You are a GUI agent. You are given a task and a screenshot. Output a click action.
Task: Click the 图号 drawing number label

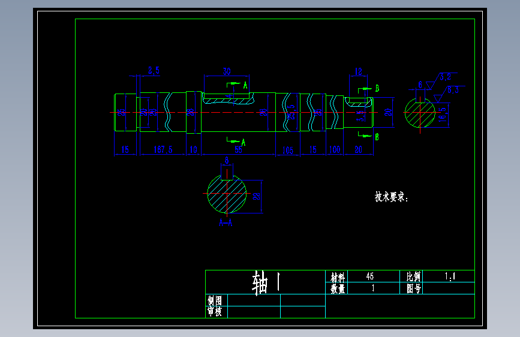click(414, 288)
